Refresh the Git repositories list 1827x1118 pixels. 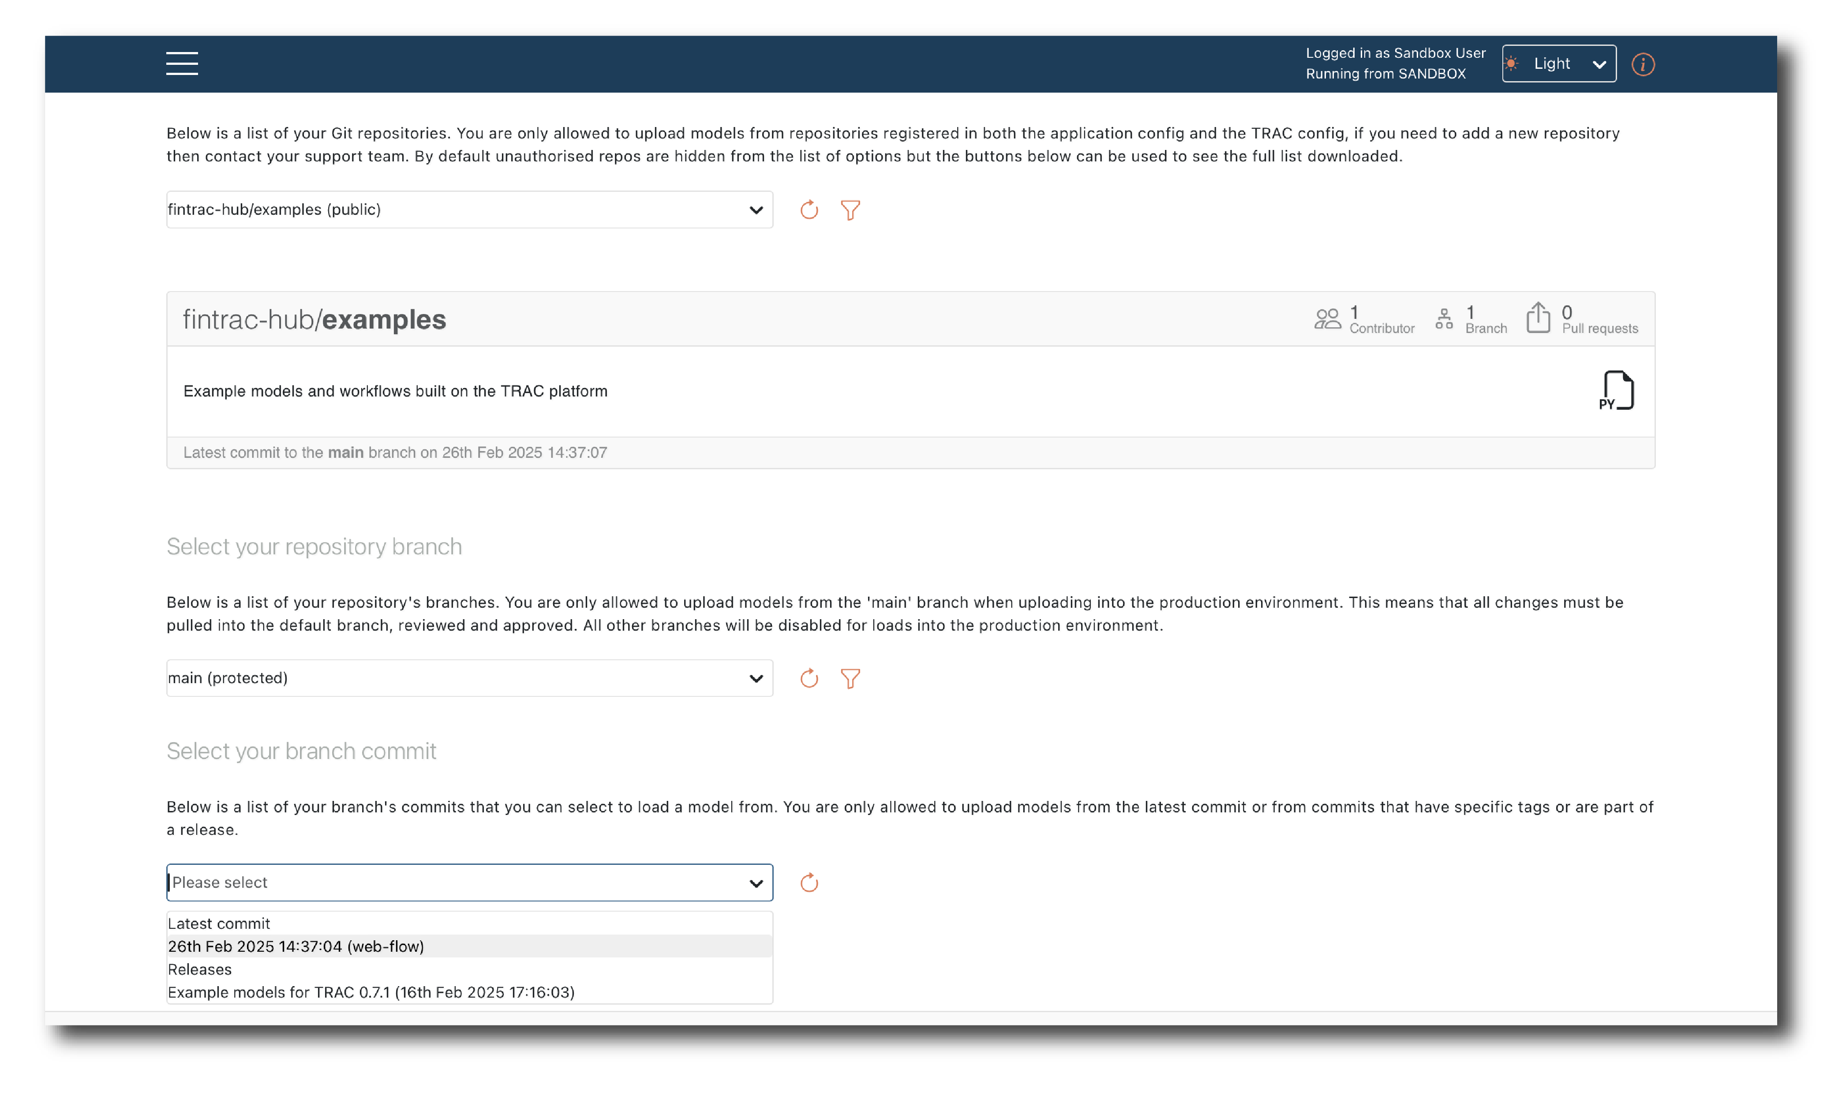tap(809, 210)
